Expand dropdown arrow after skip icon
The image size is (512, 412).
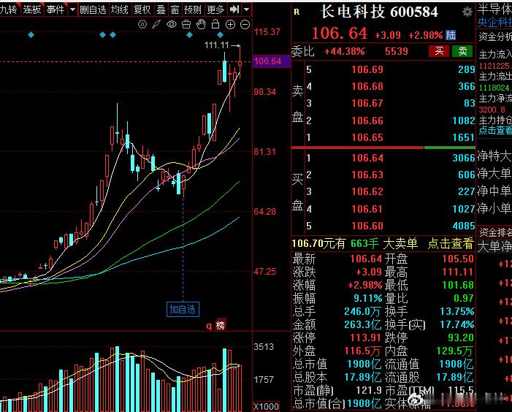pos(247,9)
